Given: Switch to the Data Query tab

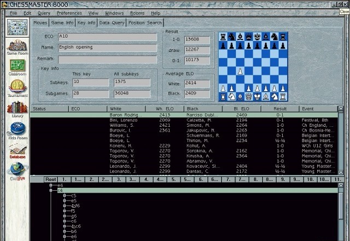Looking at the screenshot, I should pyautogui.click(x=112, y=23).
